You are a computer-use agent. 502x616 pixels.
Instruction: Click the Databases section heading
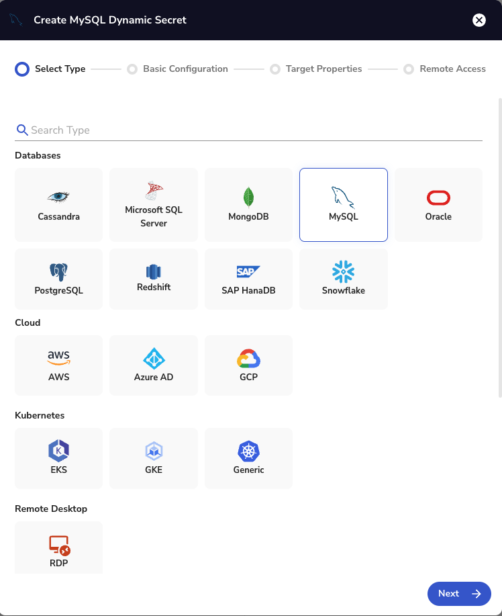click(38, 156)
